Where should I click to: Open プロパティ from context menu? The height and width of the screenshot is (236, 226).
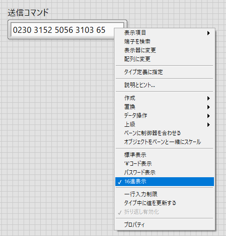(164, 225)
